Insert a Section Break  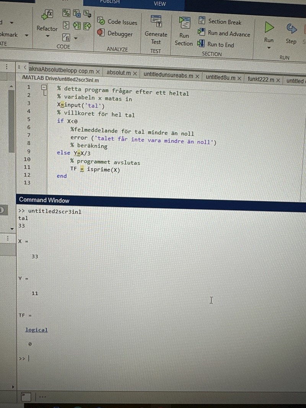(x=225, y=22)
